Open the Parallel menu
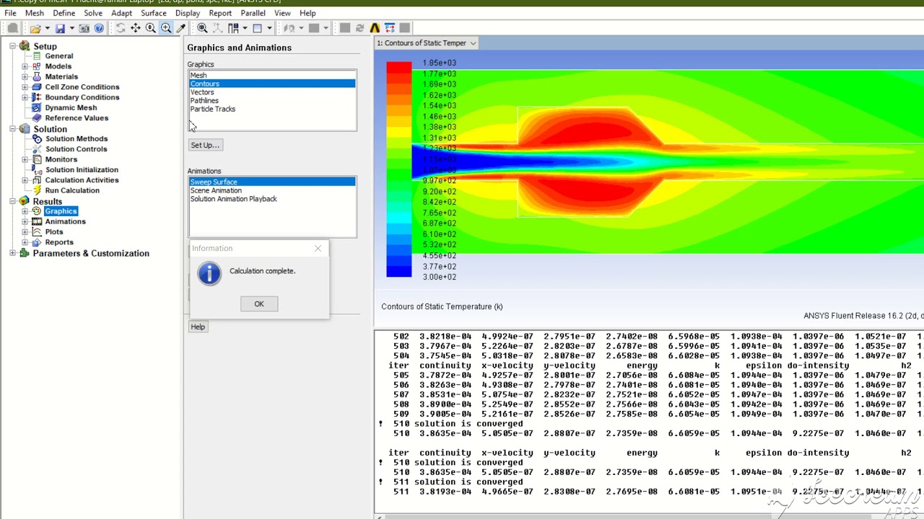924x519 pixels. [x=253, y=13]
